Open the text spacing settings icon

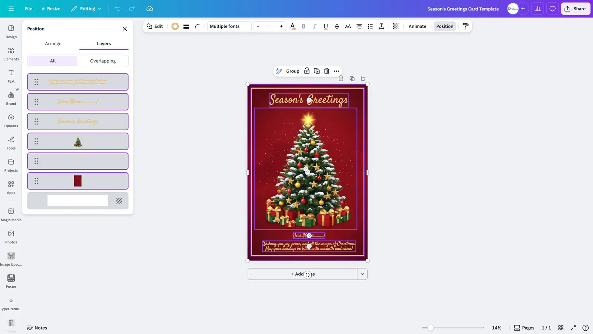tap(381, 26)
